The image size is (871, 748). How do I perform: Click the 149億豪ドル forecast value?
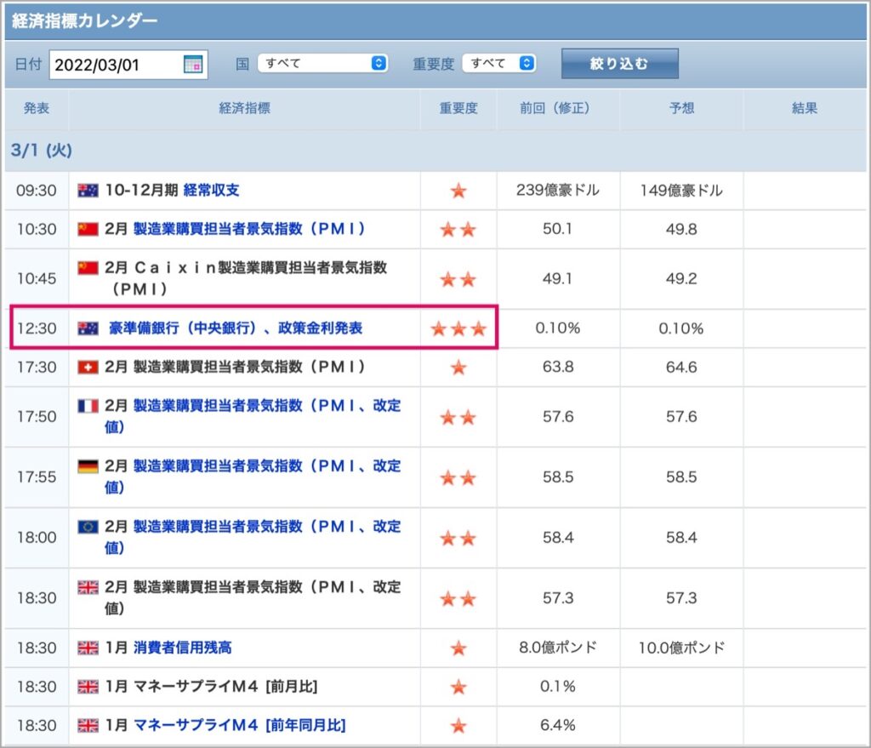tap(681, 191)
